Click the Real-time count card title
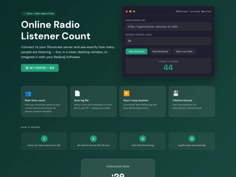This screenshot has height=177, width=236. pos(35,101)
